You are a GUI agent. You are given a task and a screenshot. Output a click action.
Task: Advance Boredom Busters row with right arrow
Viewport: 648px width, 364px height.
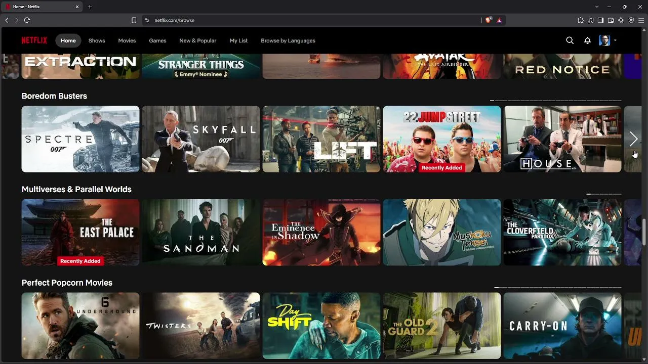pyautogui.click(x=633, y=139)
